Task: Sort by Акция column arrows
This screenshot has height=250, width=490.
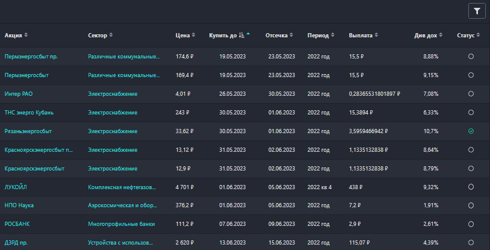Action: 26,36
